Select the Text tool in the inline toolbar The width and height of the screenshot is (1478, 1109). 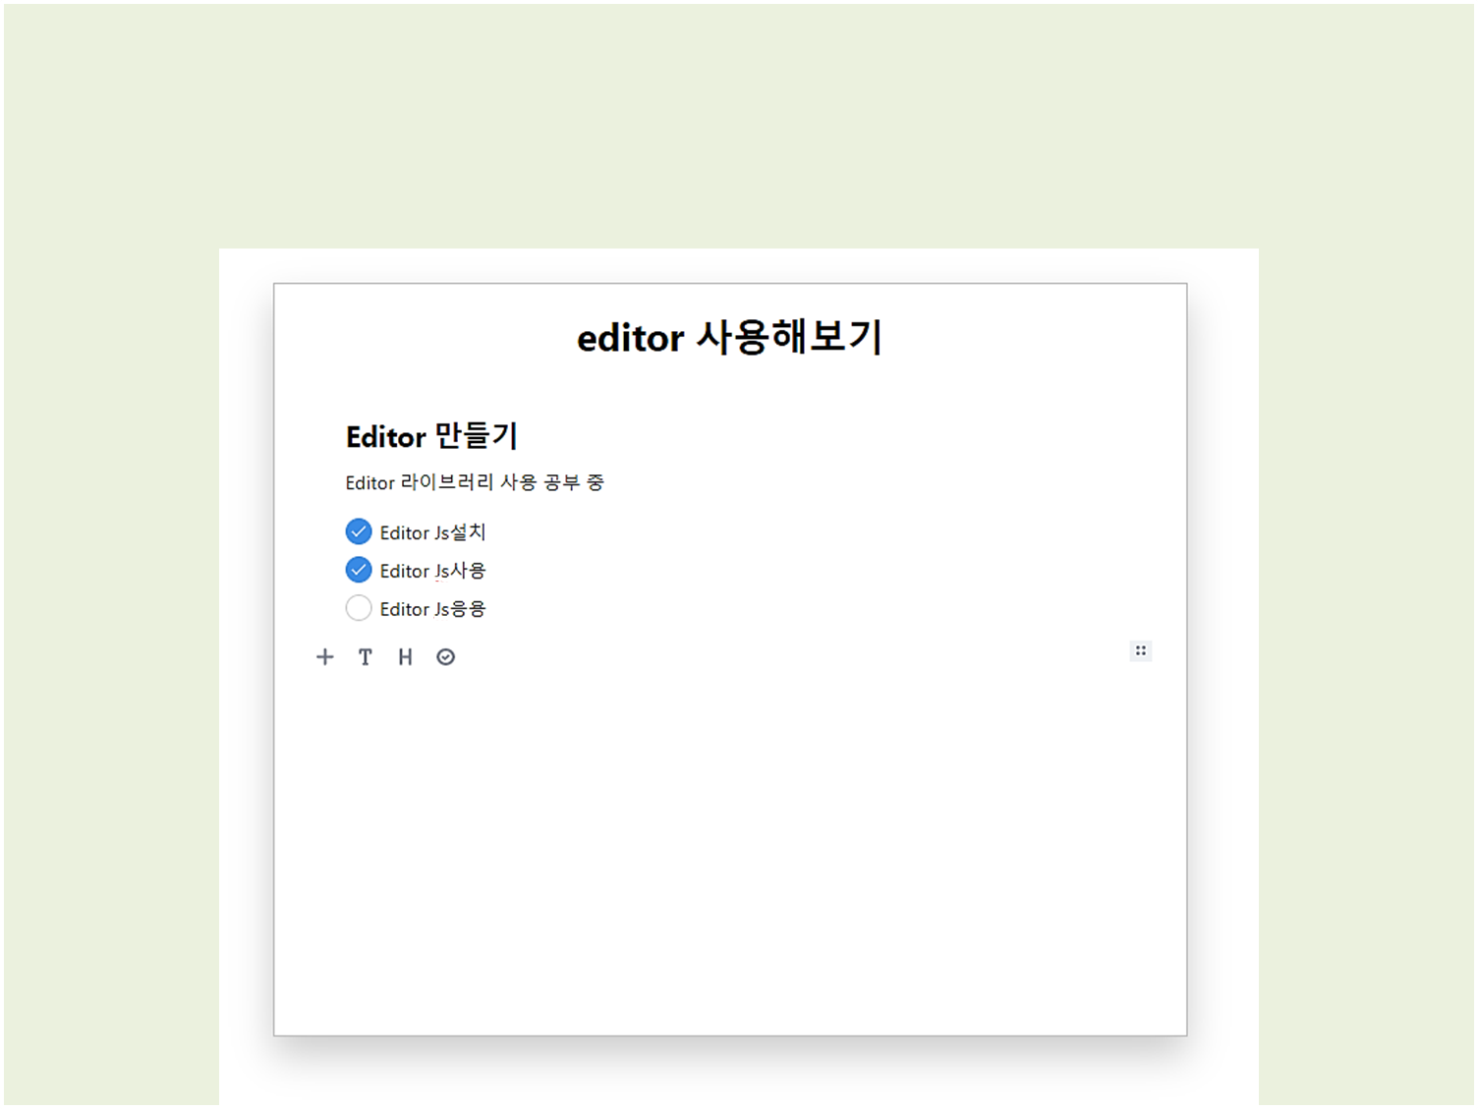click(366, 656)
